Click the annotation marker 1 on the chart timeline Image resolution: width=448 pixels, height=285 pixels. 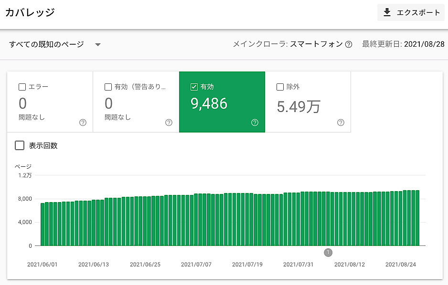click(x=328, y=252)
